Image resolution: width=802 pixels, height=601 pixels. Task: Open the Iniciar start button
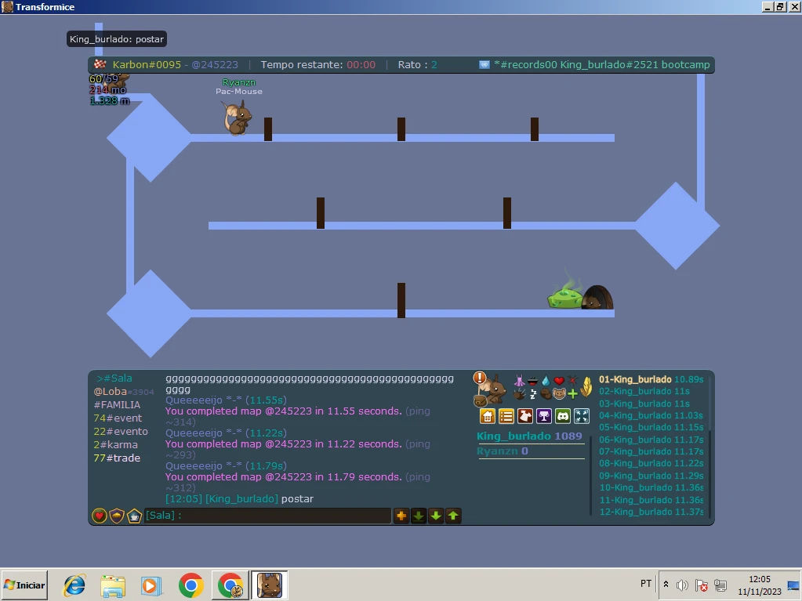(x=24, y=585)
